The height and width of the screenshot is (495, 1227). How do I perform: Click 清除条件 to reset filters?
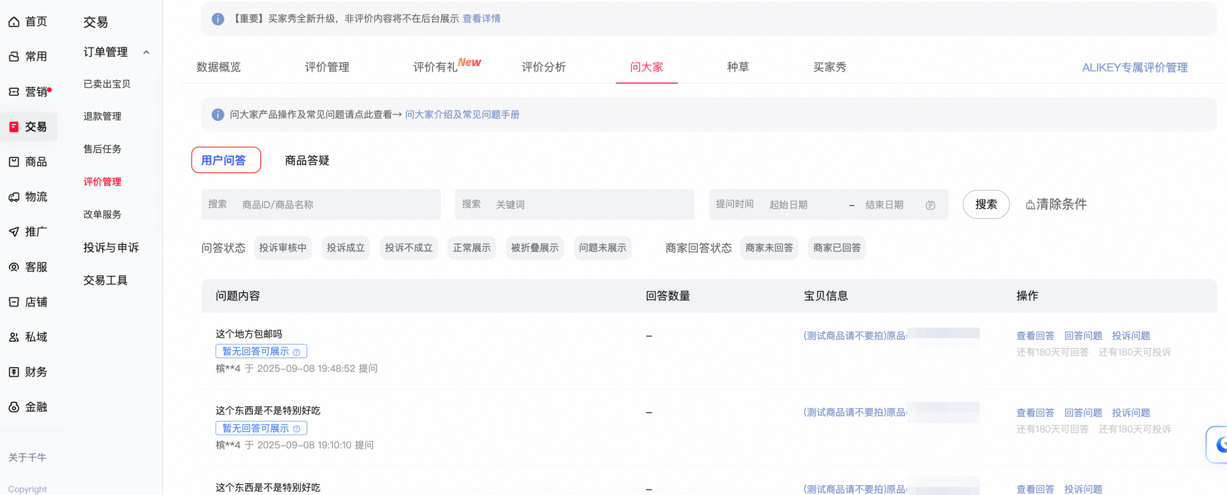click(x=1056, y=205)
